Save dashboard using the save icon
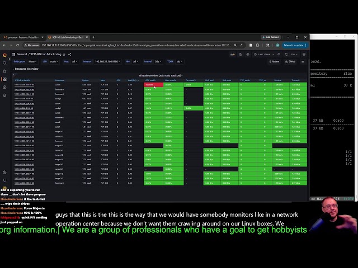 [241, 55]
